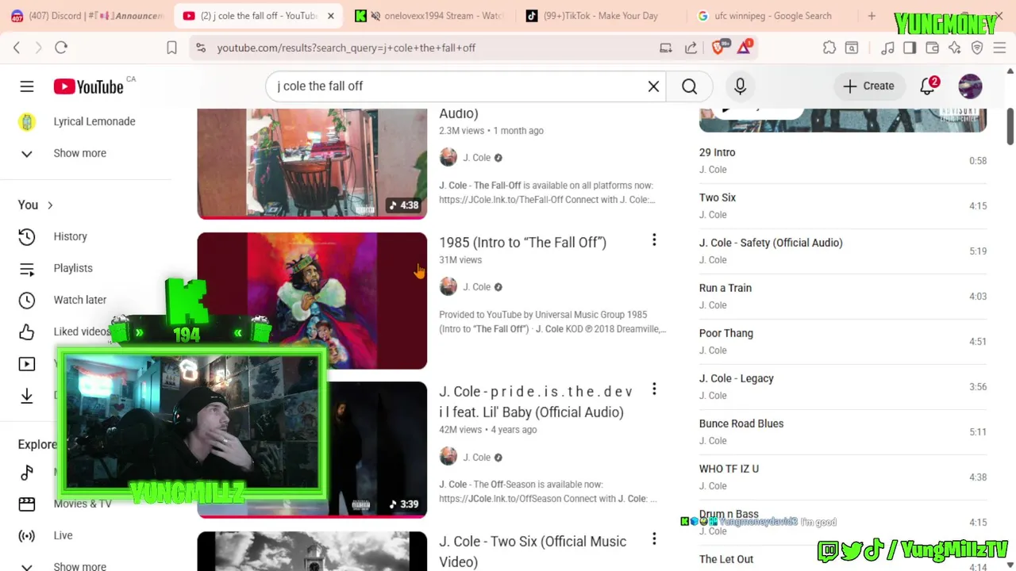The image size is (1016, 571).
Task: Open Leo AI sparkle icon
Action: tap(954, 48)
